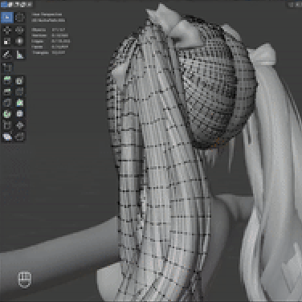Select the Add Cube tool
The width and height of the screenshot is (302, 302).
(7, 67)
